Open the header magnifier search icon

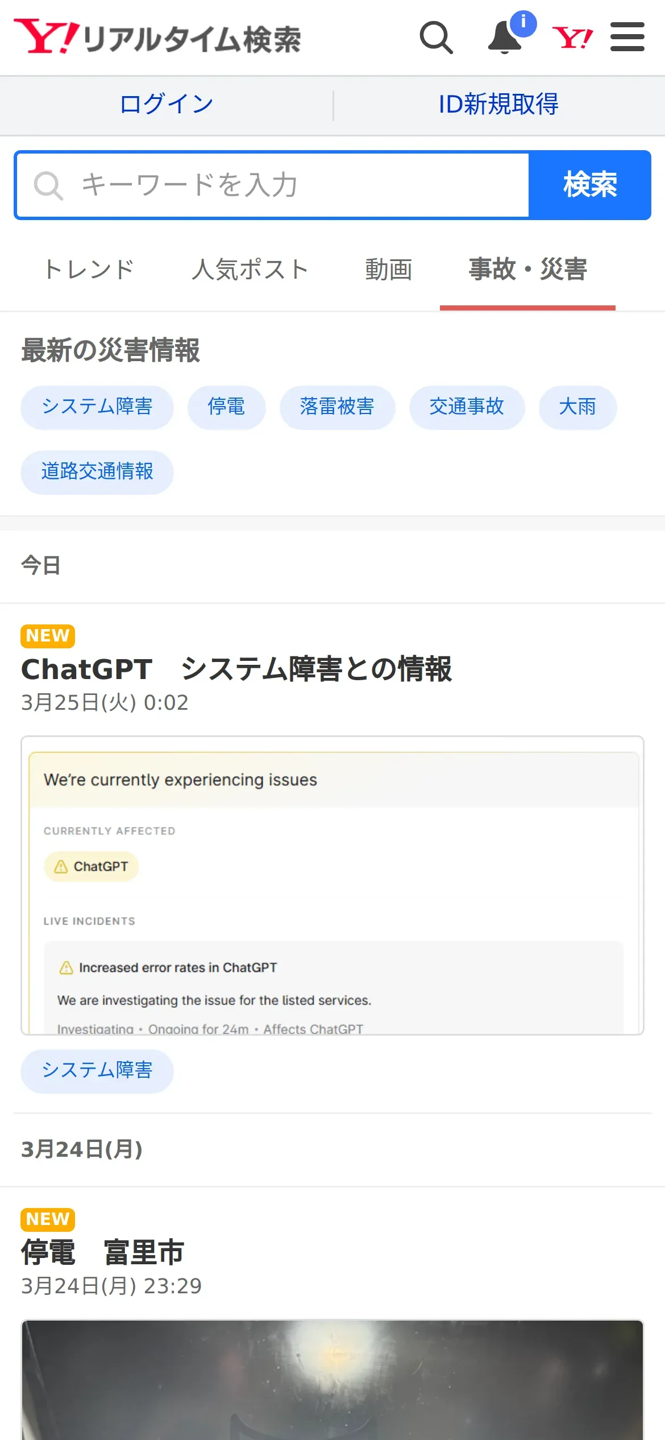[437, 38]
